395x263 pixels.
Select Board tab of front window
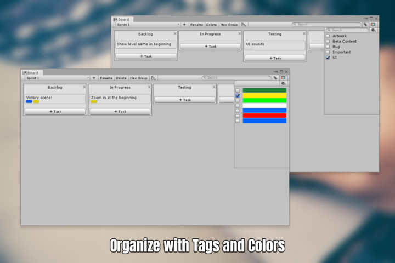pos(32,73)
